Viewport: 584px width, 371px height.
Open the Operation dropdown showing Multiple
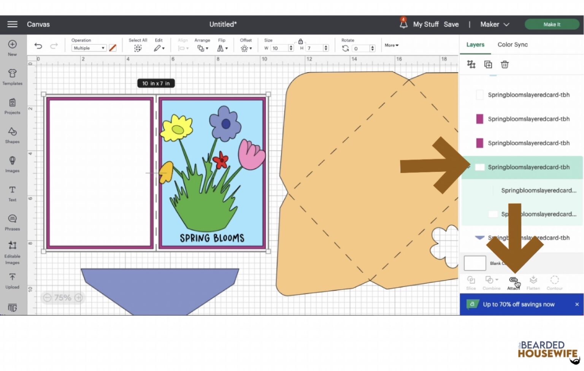tap(88, 48)
